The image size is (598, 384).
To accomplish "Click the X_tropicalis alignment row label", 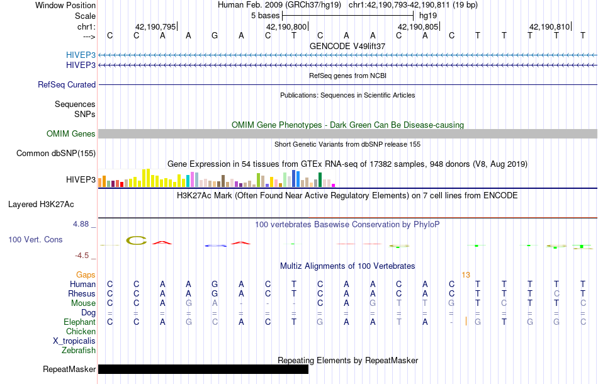I will pyautogui.click(x=74, y=341).
